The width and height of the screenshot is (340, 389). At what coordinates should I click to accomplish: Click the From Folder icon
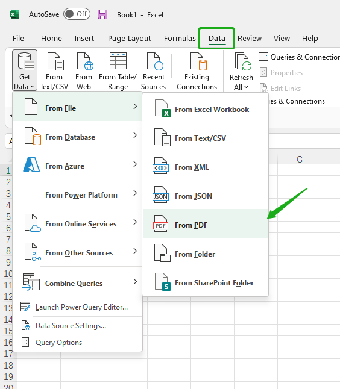pyautogui.click(x=162, y=253)
